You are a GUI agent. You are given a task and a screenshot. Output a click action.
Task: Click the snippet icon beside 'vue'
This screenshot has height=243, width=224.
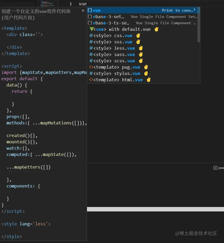point(90,10)
